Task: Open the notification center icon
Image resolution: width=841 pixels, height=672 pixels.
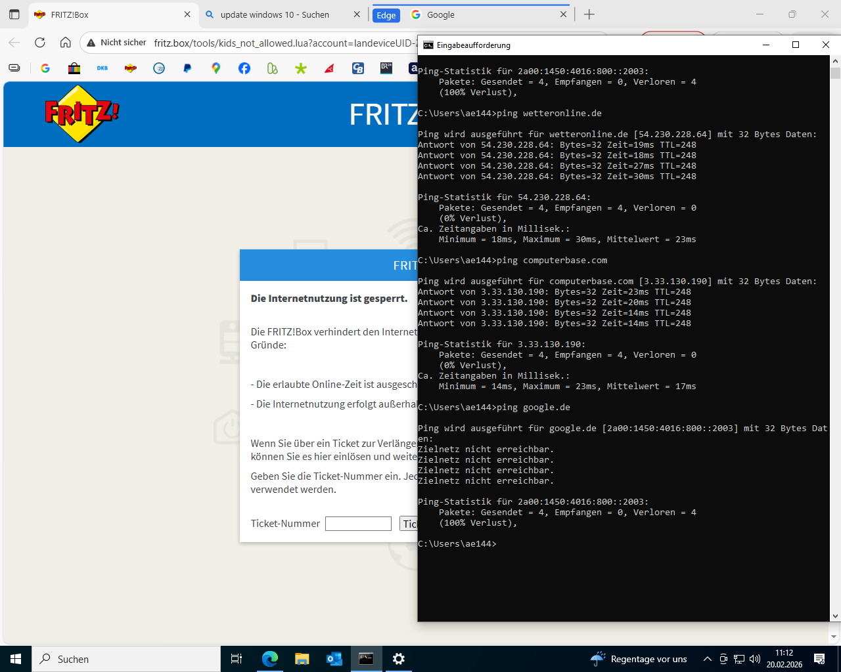Action: point(819,659)
